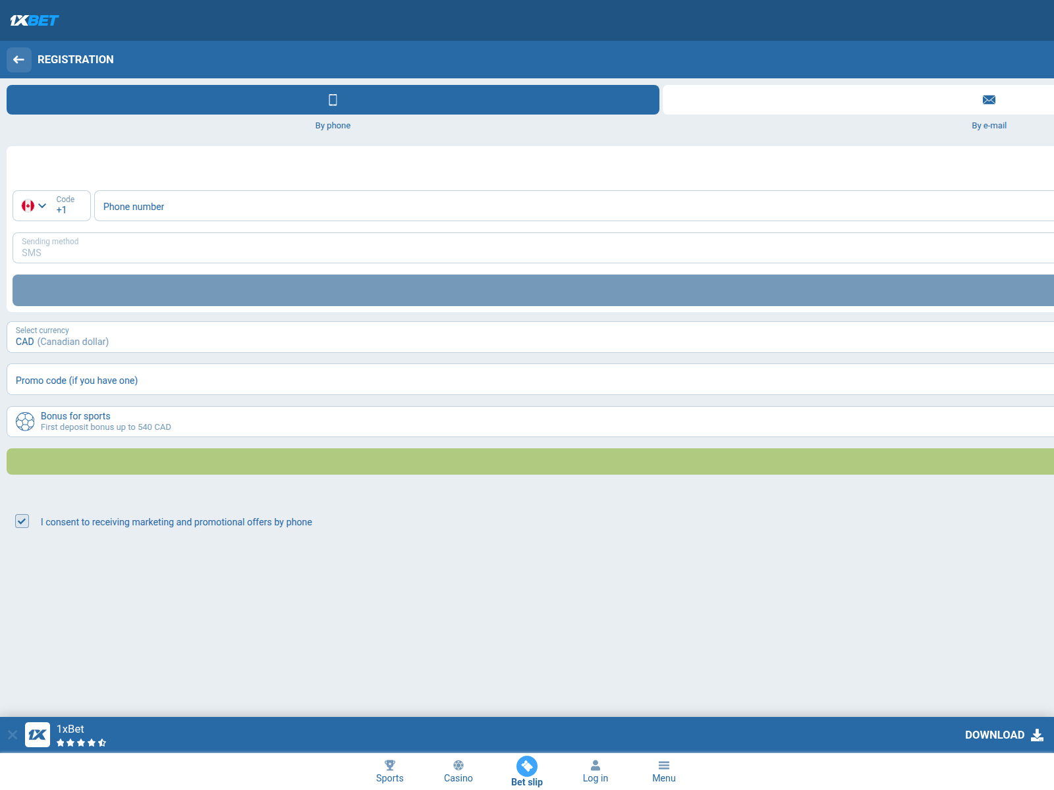Click the DOWNLOAD app icon
The image size is (1054, 790).
tap(1037, 735)
